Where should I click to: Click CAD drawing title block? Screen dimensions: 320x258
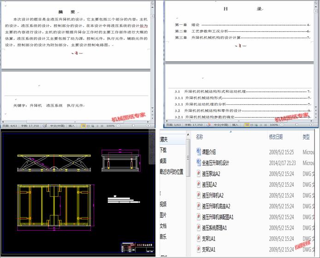pos(138,247)
